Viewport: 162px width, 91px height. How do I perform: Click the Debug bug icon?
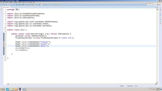16,5
